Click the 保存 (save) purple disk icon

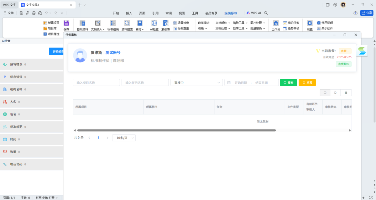point(66,24)
